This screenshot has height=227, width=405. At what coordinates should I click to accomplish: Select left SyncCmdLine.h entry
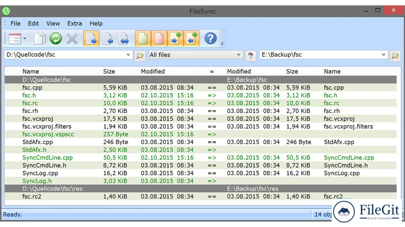click(x=44, y=165)
